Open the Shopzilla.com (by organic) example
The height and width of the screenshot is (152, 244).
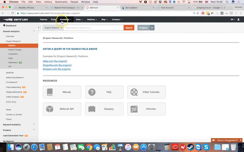(57, 65)
